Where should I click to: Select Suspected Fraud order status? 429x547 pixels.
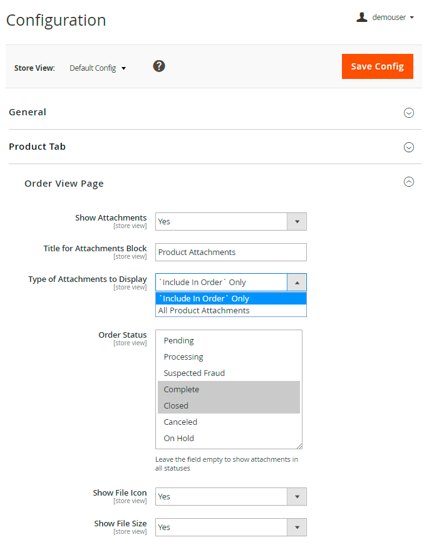[194, 373]
